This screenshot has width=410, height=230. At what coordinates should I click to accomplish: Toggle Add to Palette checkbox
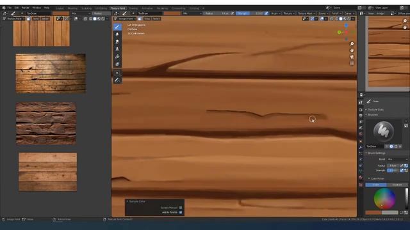[x=181, y=212]
